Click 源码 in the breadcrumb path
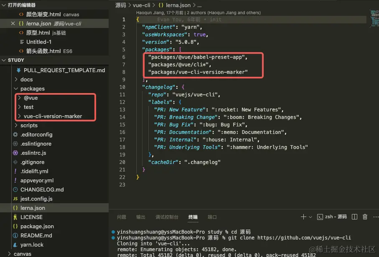This screenshot has height=257, width=379. coord(121,5)
